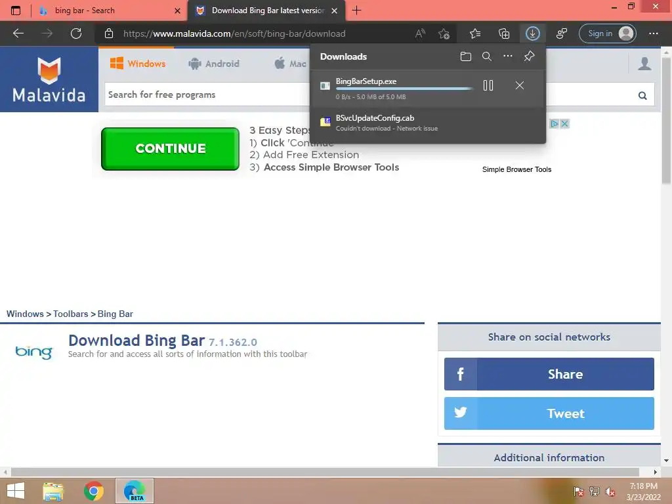
Task: Open the Favorites list
Action: [x=475, y=33]
